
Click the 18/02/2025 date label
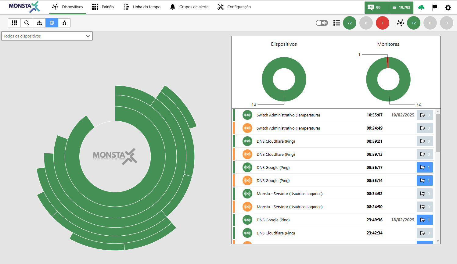(403, 220)
